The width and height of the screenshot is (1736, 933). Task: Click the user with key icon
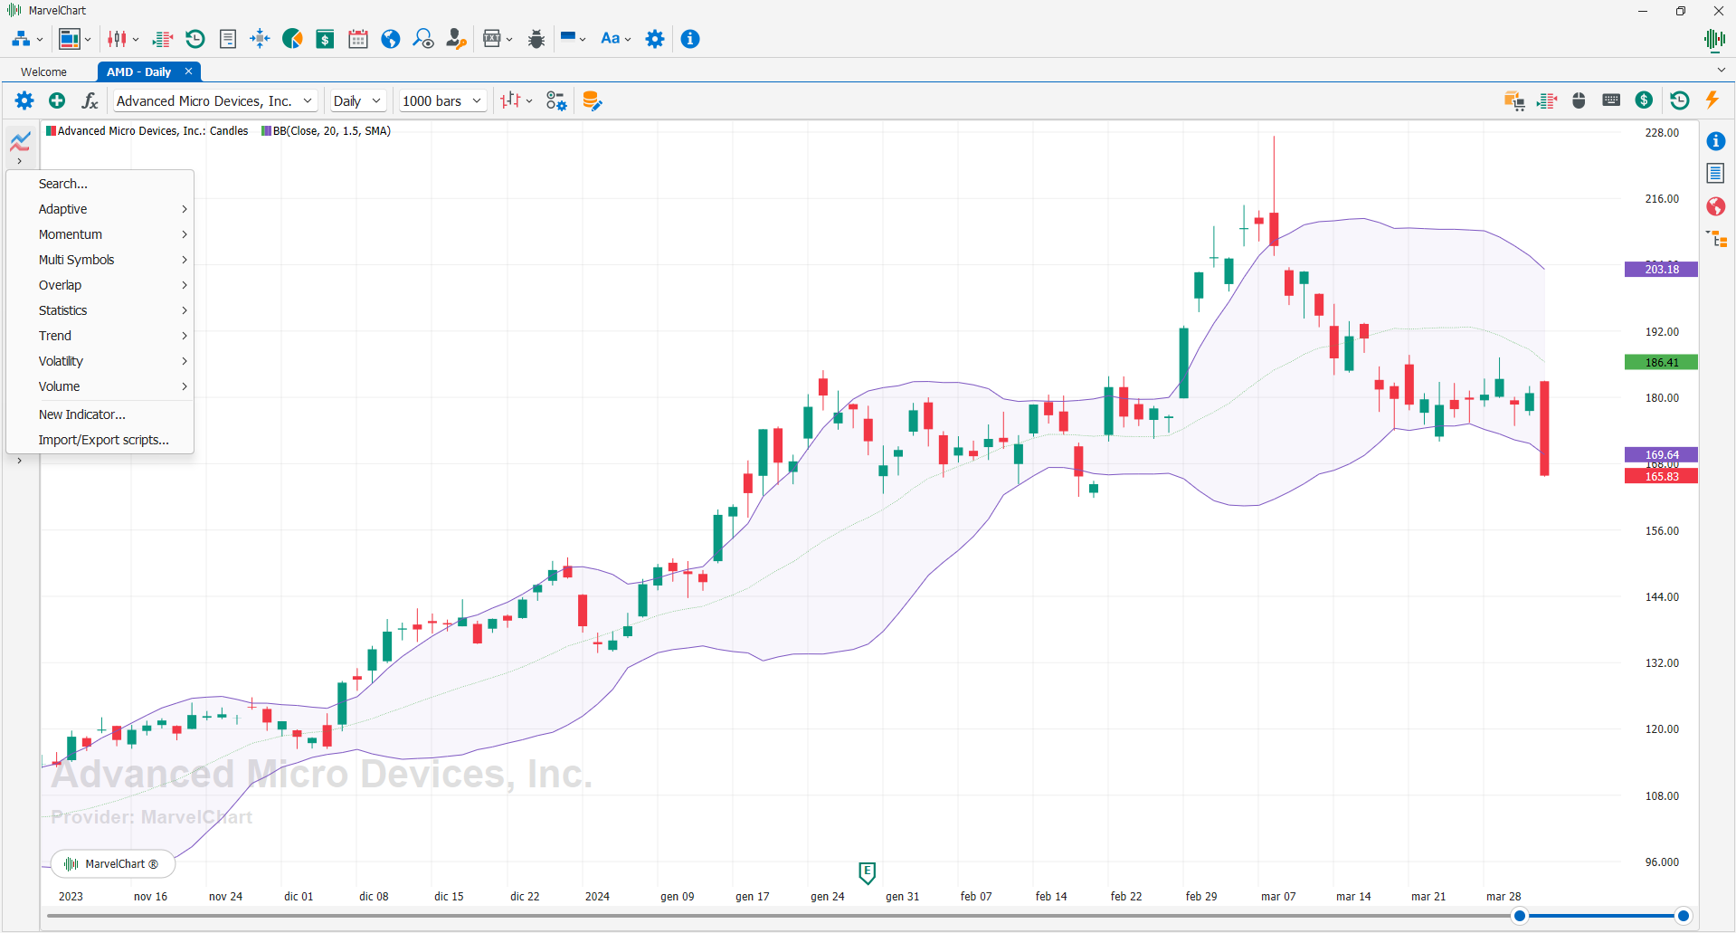click(x=456, y=39)
